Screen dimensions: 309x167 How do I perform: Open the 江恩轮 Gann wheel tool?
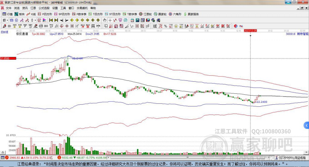pos(145,14)
